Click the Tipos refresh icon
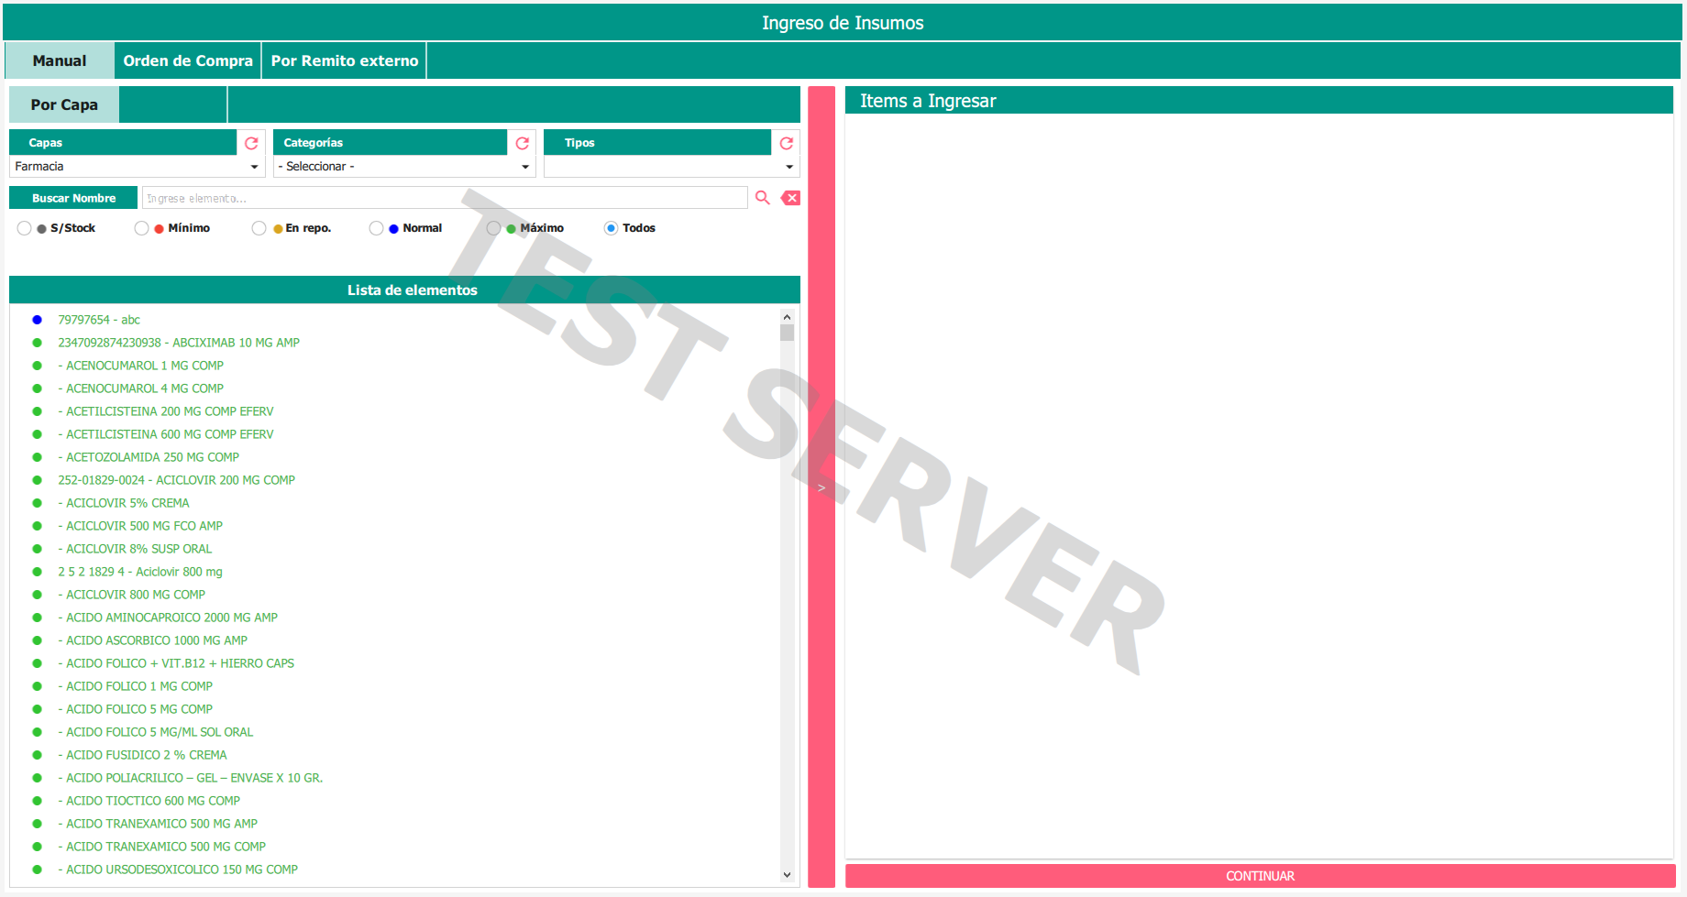 [787, 143]
